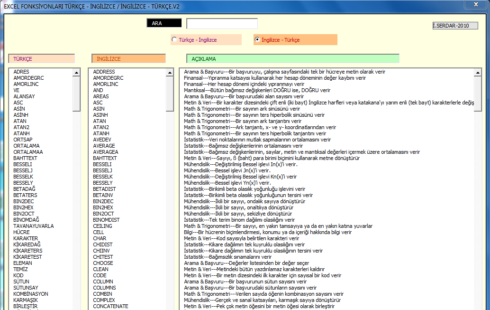Select TEMİZ in the Türkçe list
Screen dimensions: 490x310
[x=20, y=269]
